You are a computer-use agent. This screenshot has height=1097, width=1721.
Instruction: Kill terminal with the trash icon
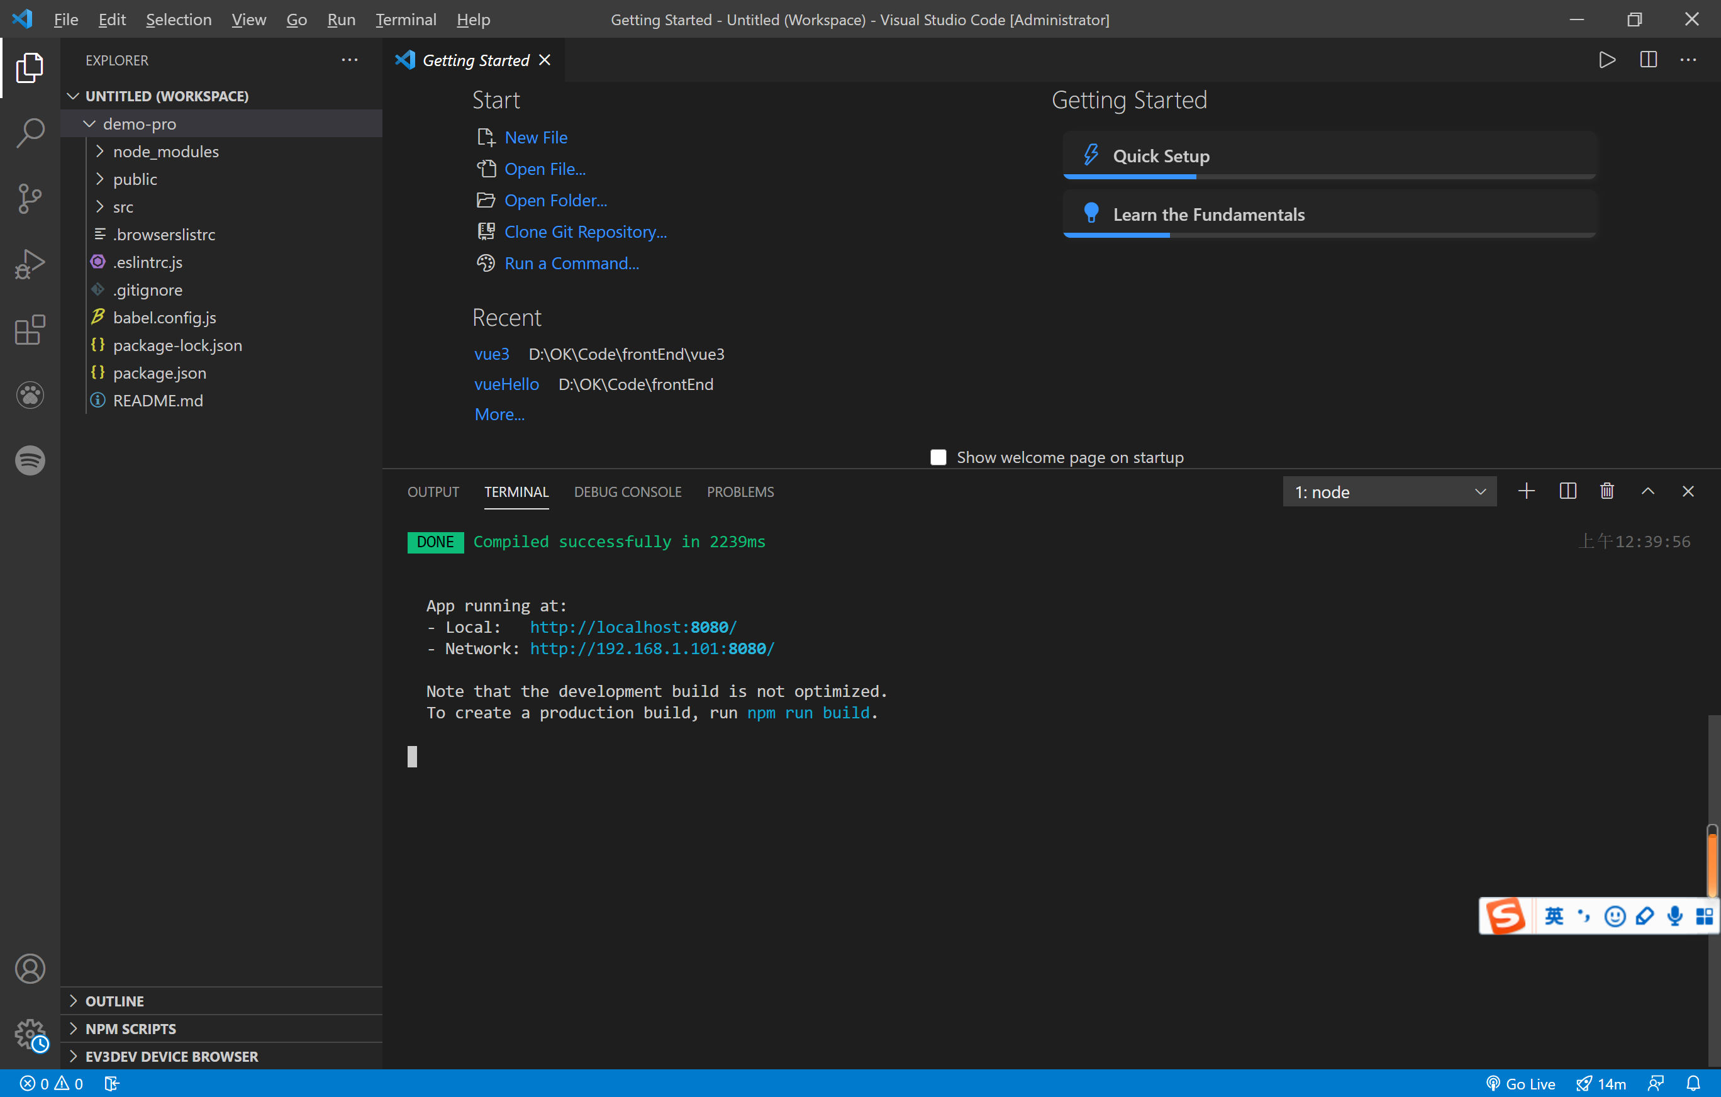[x=1607, y=492]
